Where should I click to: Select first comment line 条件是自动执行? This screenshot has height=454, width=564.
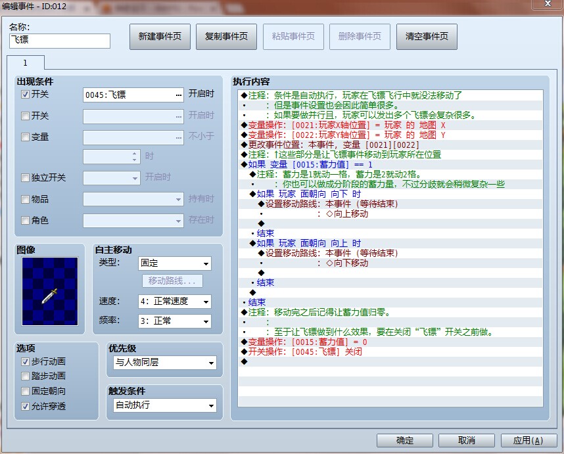pyautogui.click(x=390, y=95)
